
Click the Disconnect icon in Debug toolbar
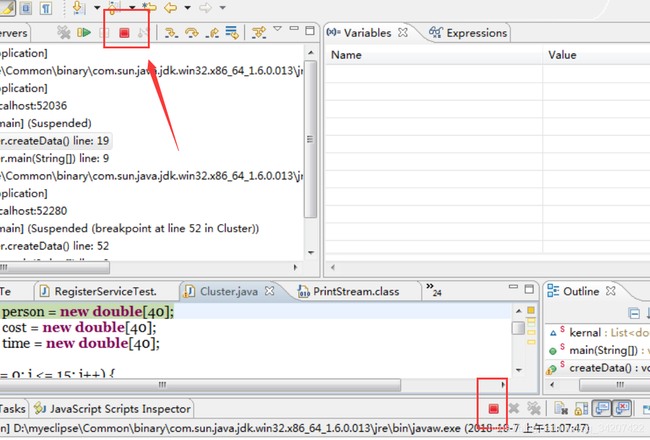[x=143, y=32]
